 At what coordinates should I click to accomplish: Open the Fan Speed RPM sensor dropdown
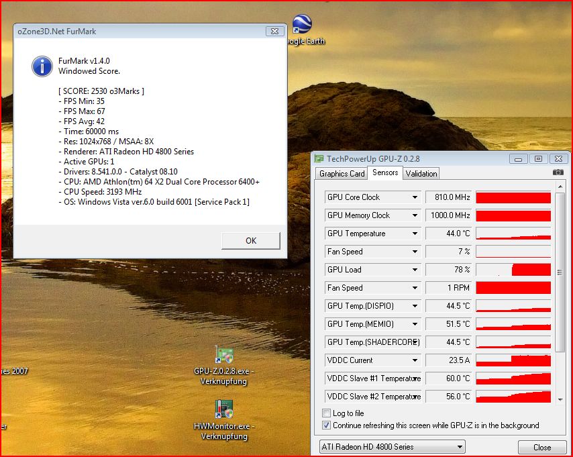coord(415,288)
